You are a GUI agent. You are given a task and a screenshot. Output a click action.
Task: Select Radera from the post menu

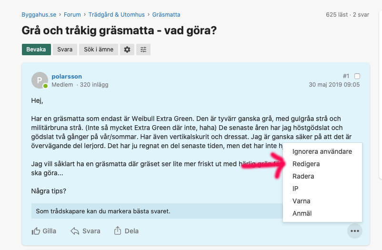click(303, 176)
